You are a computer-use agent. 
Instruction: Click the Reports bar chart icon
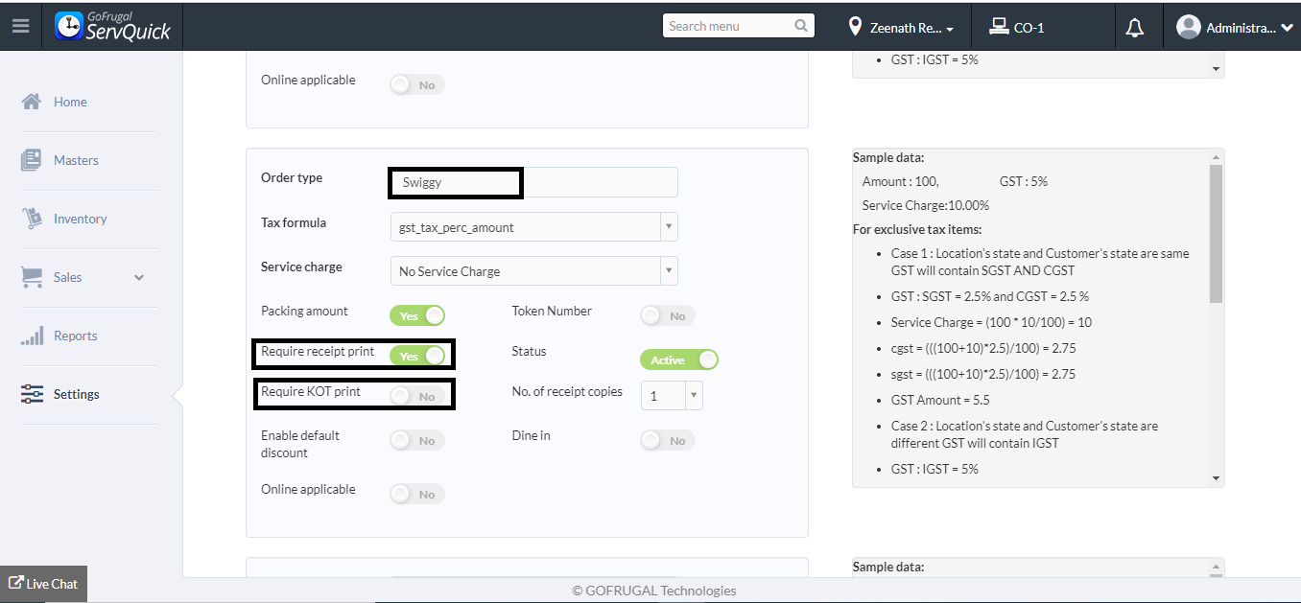coord(32,336)
